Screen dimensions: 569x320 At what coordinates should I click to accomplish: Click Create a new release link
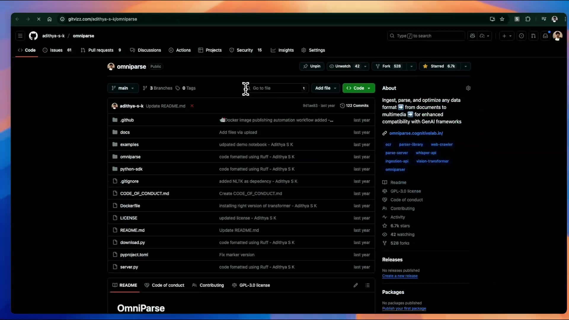tap(400, 276)
